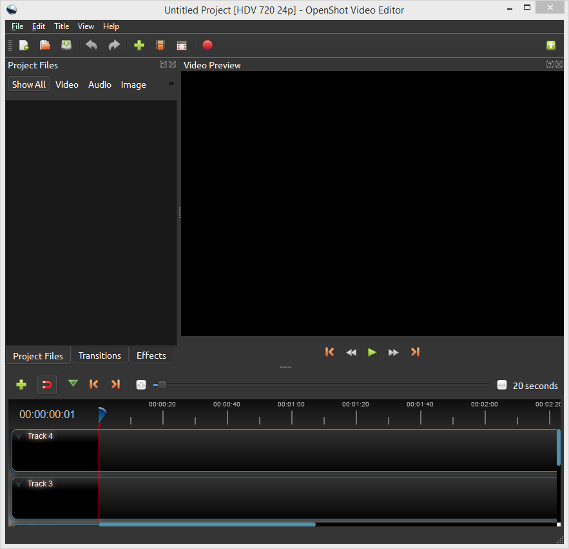Open the Edit menu

[x=39, y=26]
